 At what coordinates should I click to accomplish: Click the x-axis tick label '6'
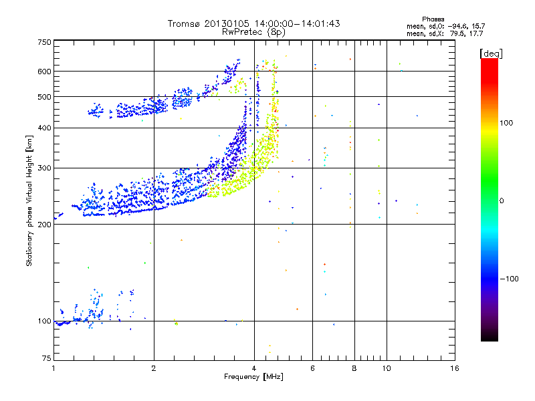coord(312,368)
